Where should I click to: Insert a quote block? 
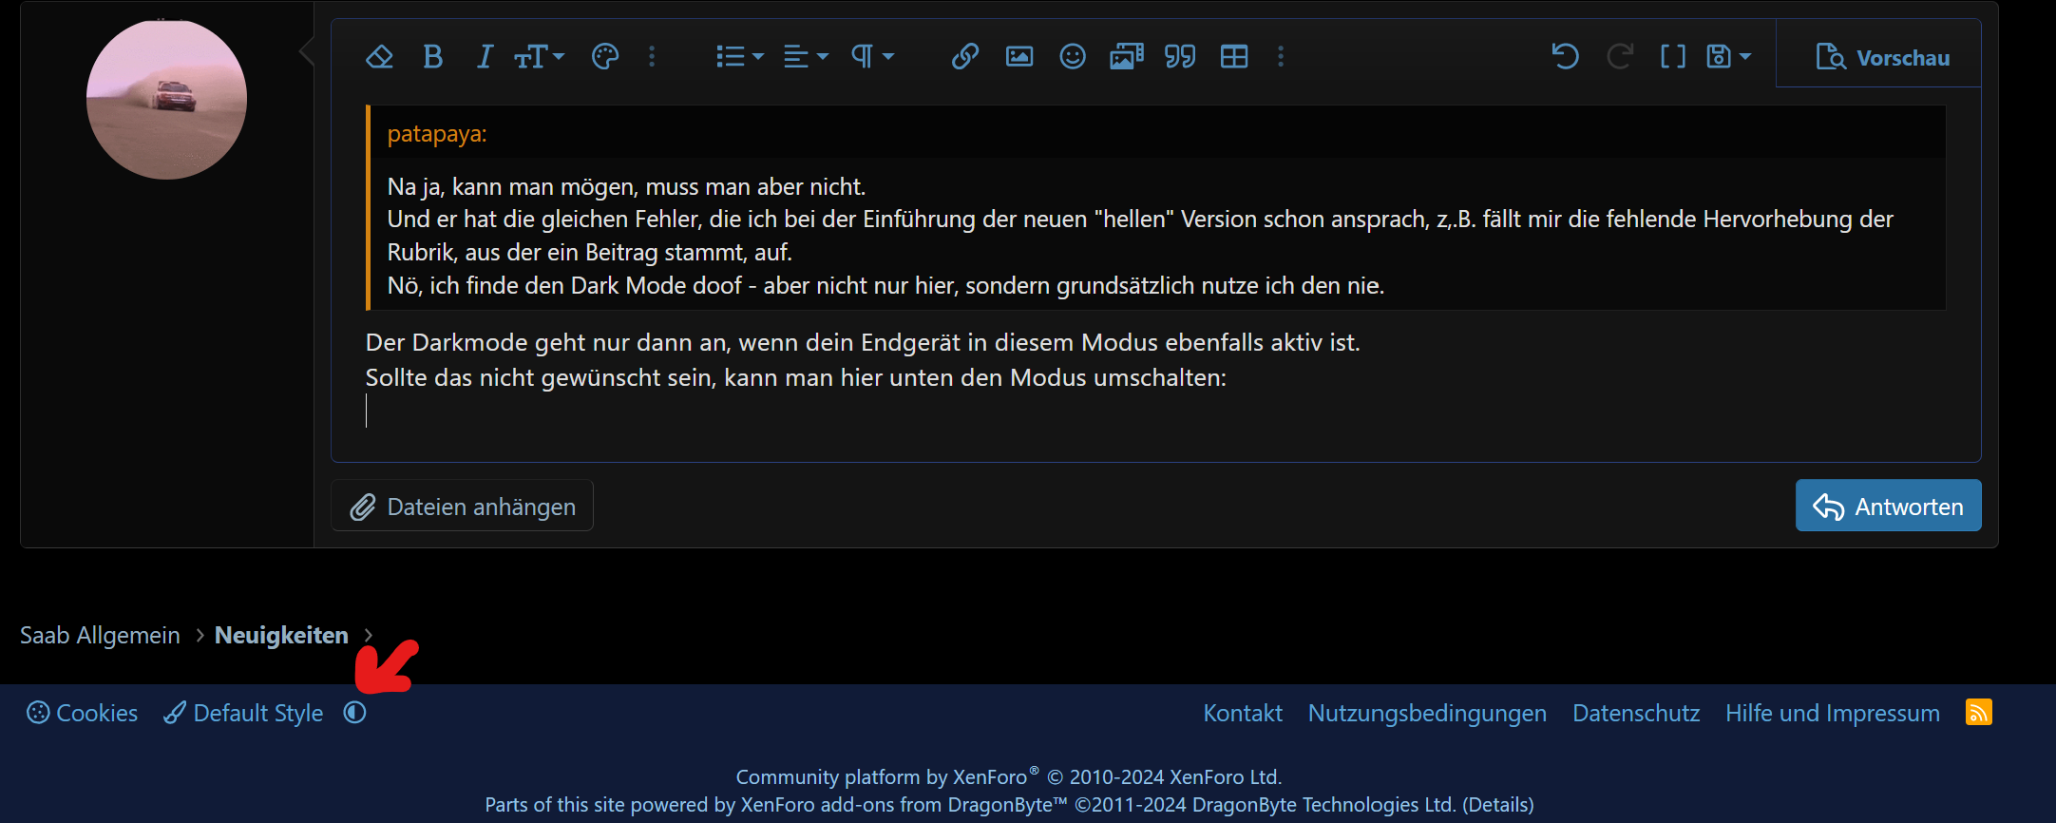pyautogui.click(x=1180, y=57)
